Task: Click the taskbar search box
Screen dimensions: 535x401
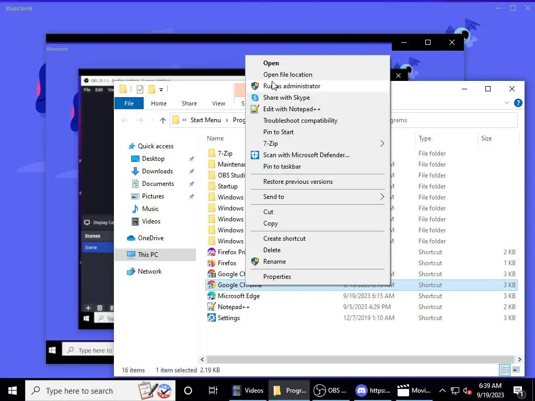Action: tap(100, 391)
